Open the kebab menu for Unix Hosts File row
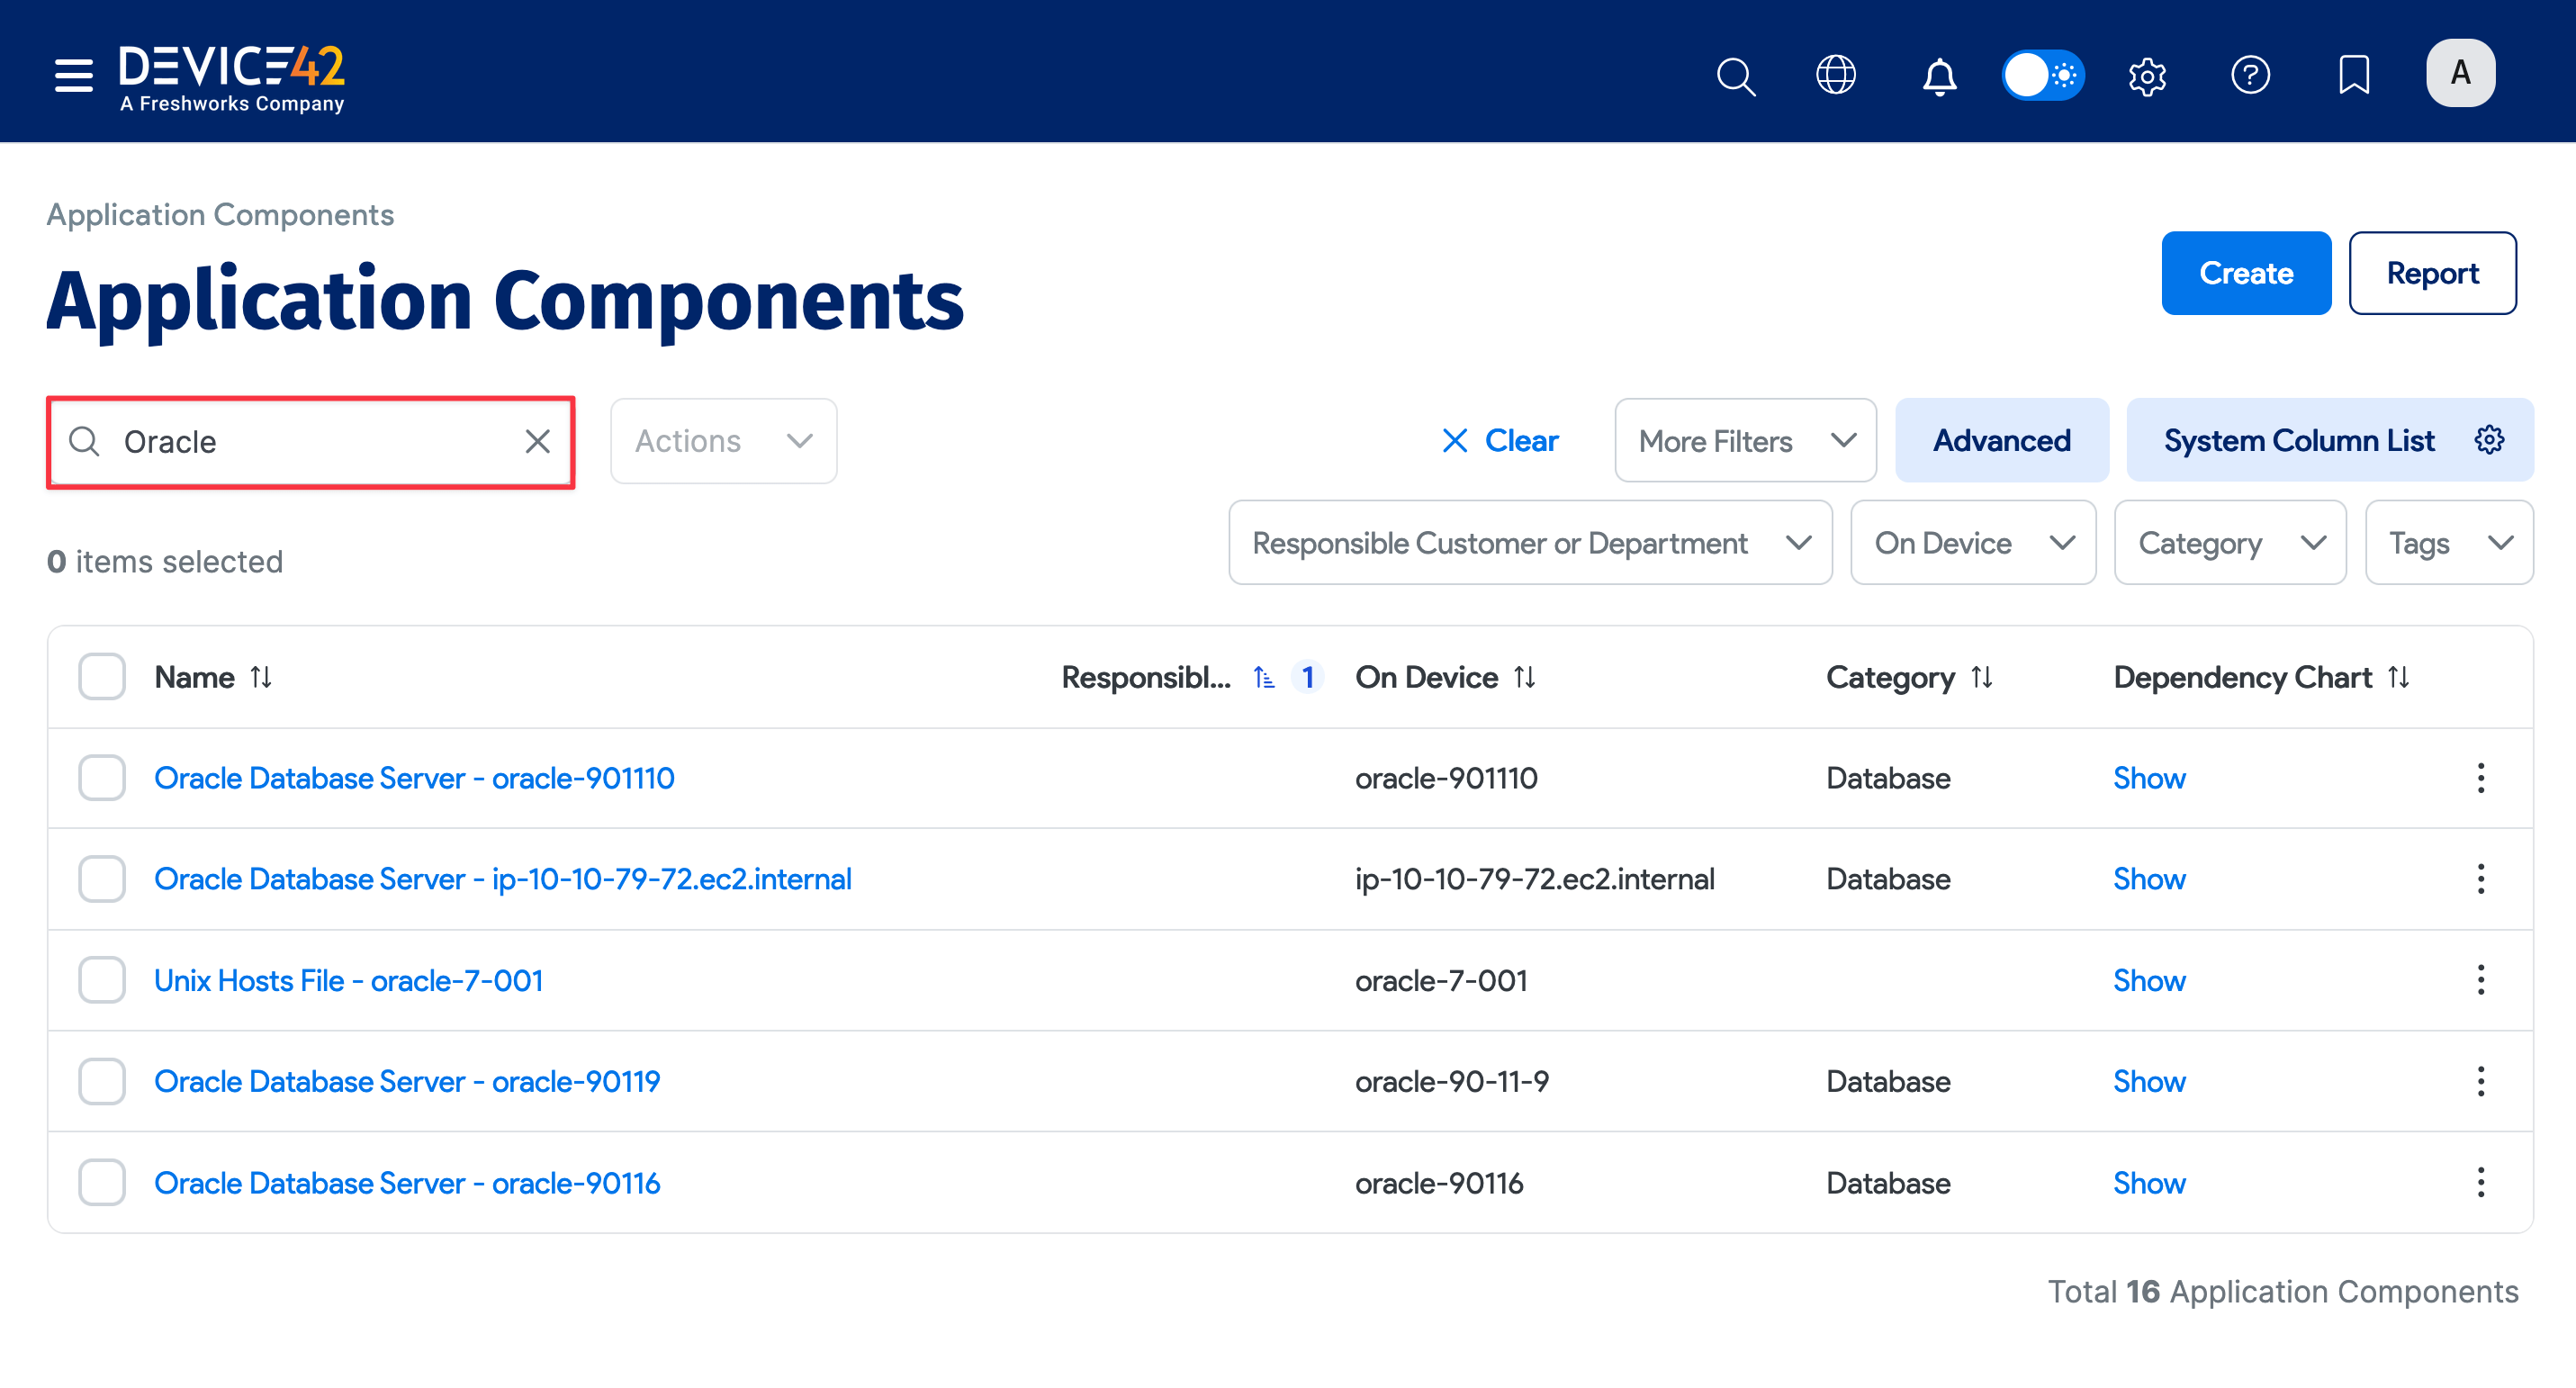 coord(2481,980)
